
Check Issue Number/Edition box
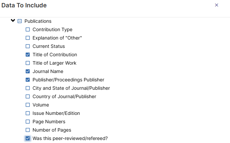click(x=28, y=113)
